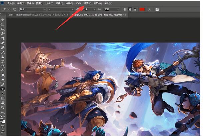Open the 文件(F) menu
Screen dimensions: 203x136
point(11,3)
